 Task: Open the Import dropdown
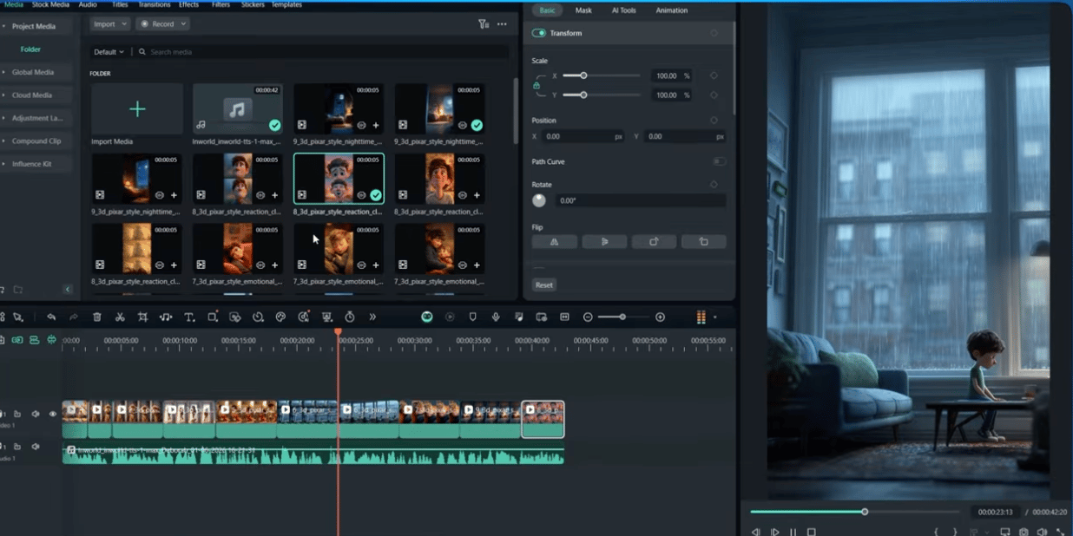[110, 24]
